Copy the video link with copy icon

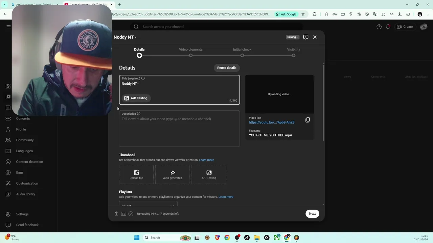(307, 120)
